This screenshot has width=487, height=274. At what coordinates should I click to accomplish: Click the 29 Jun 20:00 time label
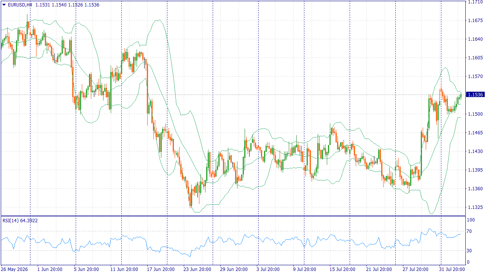click(x=234, y=269)
